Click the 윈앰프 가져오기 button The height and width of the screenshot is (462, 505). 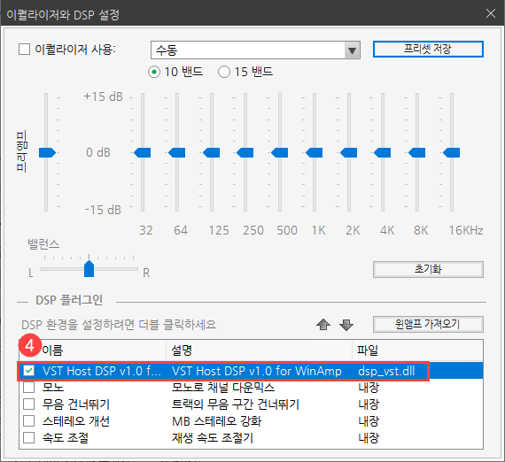point(428,324)
